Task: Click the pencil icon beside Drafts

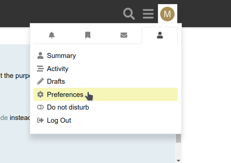Action: pos(40,81)
